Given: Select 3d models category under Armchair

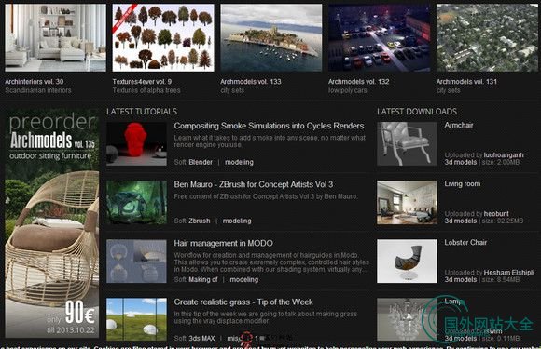Looking at the screenshot, I should tap(460, 162).
